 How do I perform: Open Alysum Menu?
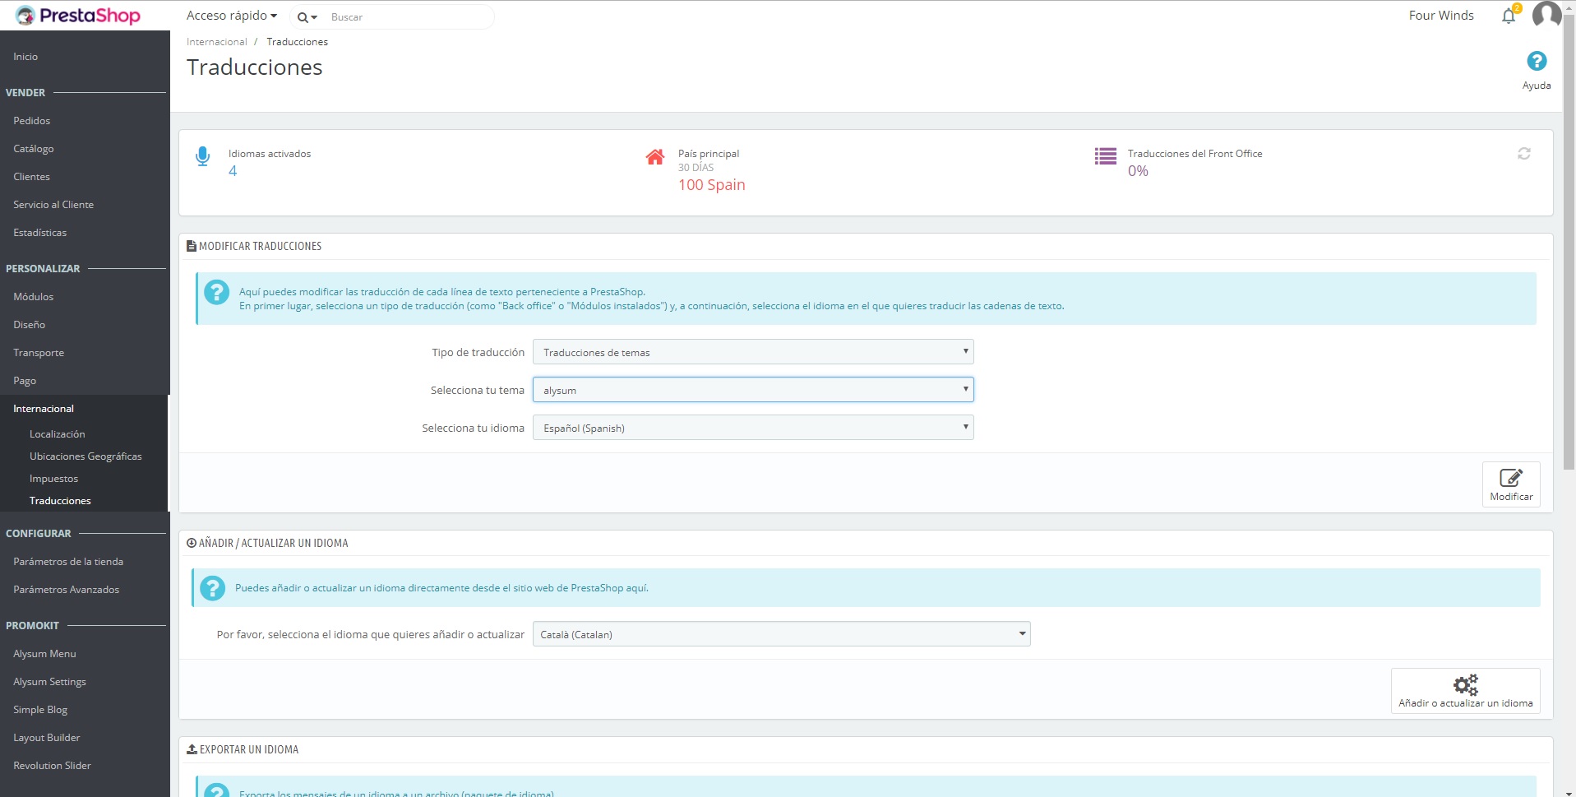(44, 654)
